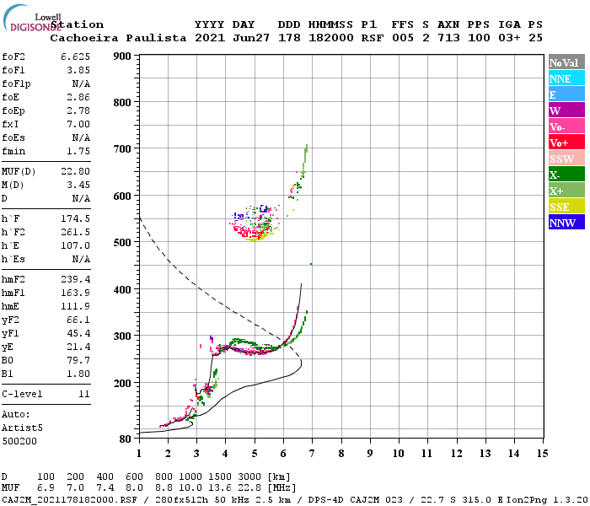Click the Ion2Png 1.3.20 footer text
590x506 pixels.
click(547, 499)
